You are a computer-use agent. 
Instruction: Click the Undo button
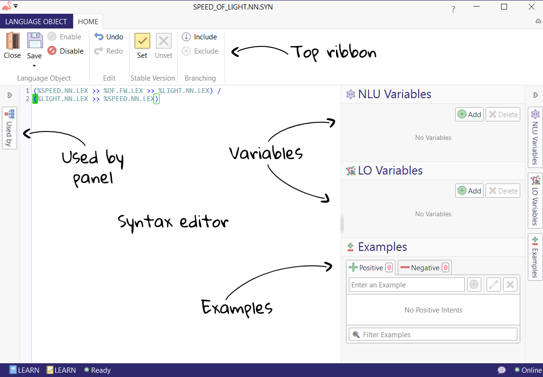click(x=108, y=37)
